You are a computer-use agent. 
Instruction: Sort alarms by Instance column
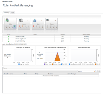51,74
